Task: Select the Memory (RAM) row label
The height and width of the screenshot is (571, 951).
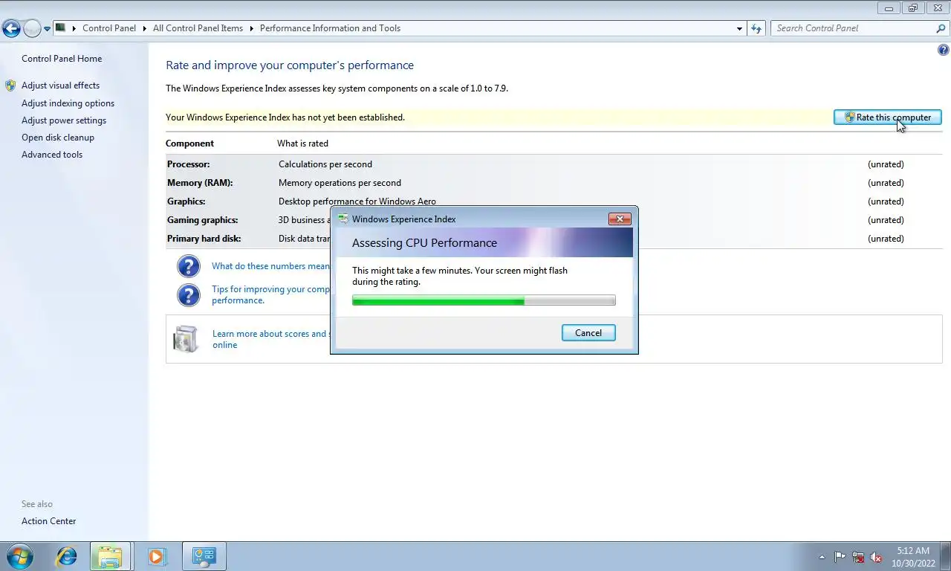Action: click(x=200, y=183)
